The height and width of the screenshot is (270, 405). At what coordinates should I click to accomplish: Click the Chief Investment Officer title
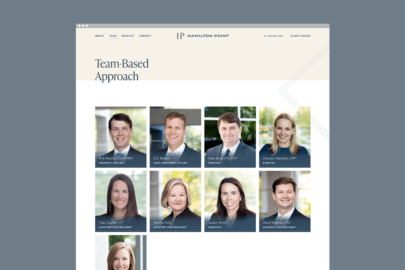(x=170, y=163)
